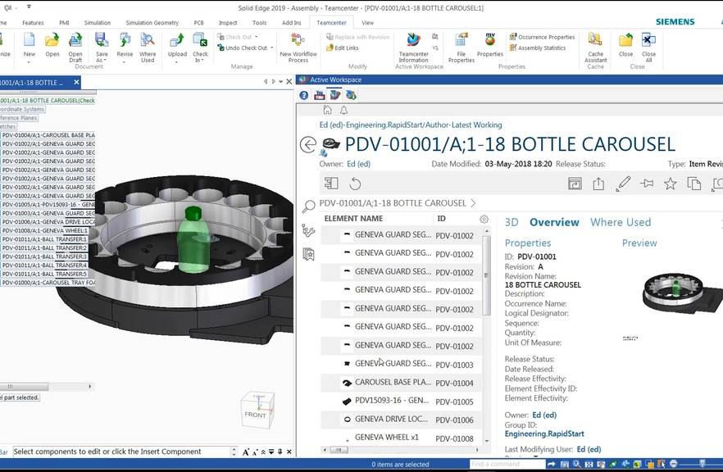The image size is (723, 472).
Task: Open the Check In dropdown arrow
Action: (x=204, y=58)
